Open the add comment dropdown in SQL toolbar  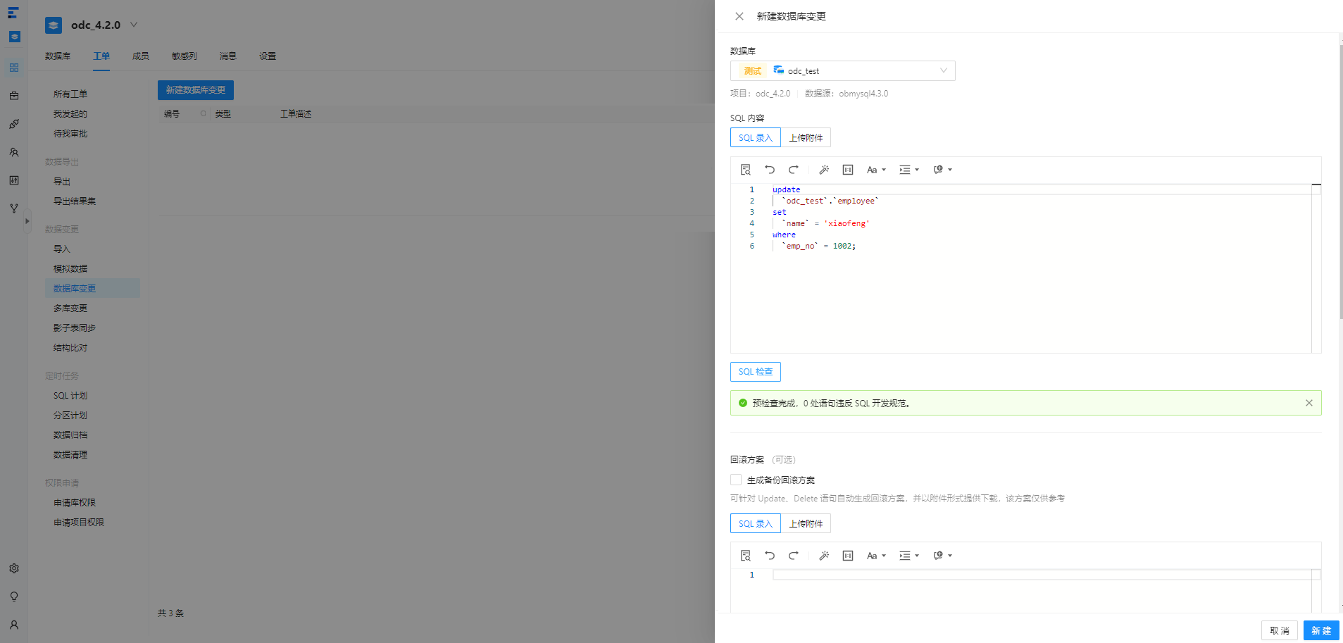pos(942,170)
